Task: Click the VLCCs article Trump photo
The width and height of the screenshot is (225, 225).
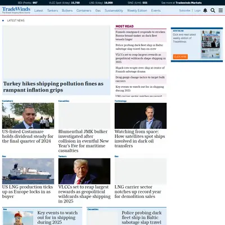Action: 84,171
